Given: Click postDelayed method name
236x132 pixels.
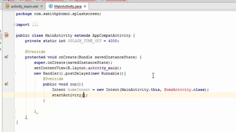Looking at the screenshot, I should (77, 73).
